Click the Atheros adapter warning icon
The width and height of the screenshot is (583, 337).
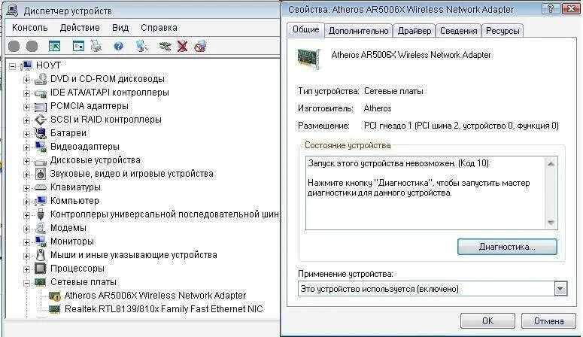coord(55,296)
